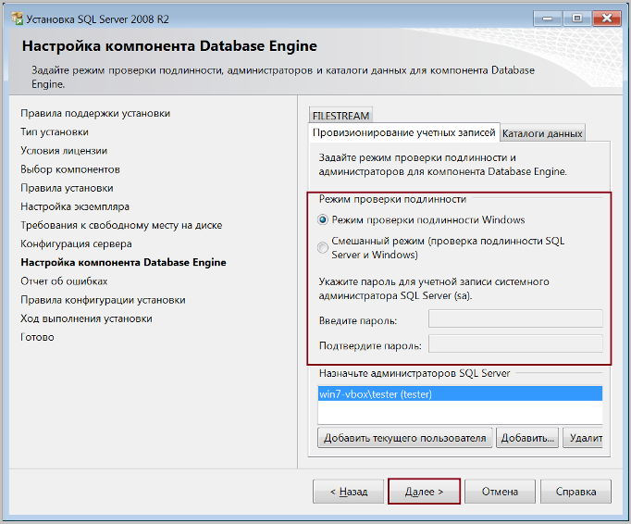
Task: Maximize the setup window
Action: click(x=577, y=19)
